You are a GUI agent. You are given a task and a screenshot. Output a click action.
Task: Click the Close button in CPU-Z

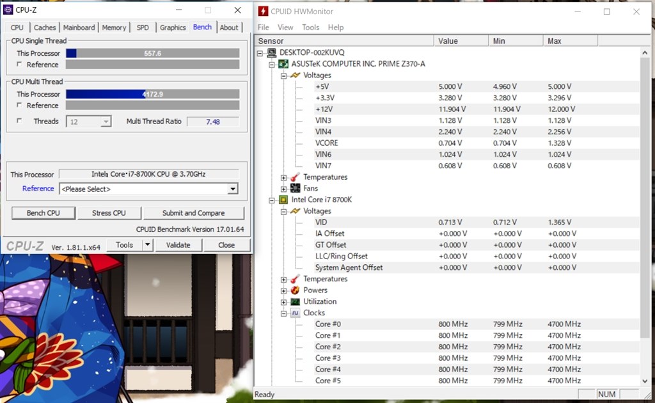[x=226, y=245]
